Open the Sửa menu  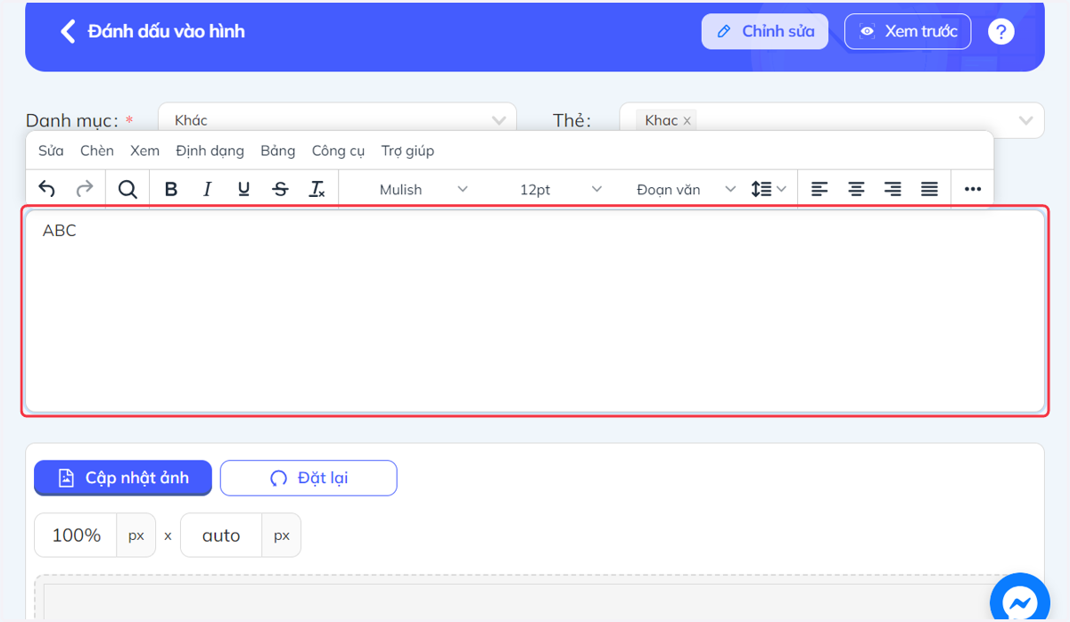click(x=51, y=151)
